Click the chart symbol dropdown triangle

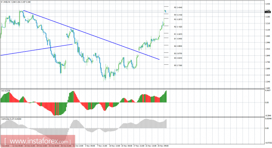coord(2,2)
